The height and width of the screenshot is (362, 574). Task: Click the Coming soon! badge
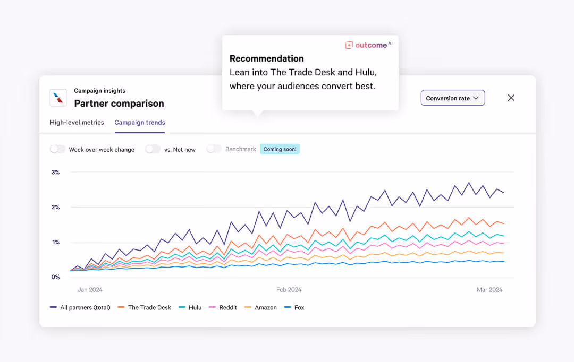[280, 149]
